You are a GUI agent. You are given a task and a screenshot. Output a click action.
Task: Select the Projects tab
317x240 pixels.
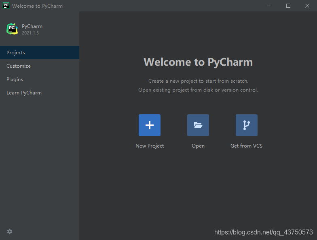coord(40,53)
